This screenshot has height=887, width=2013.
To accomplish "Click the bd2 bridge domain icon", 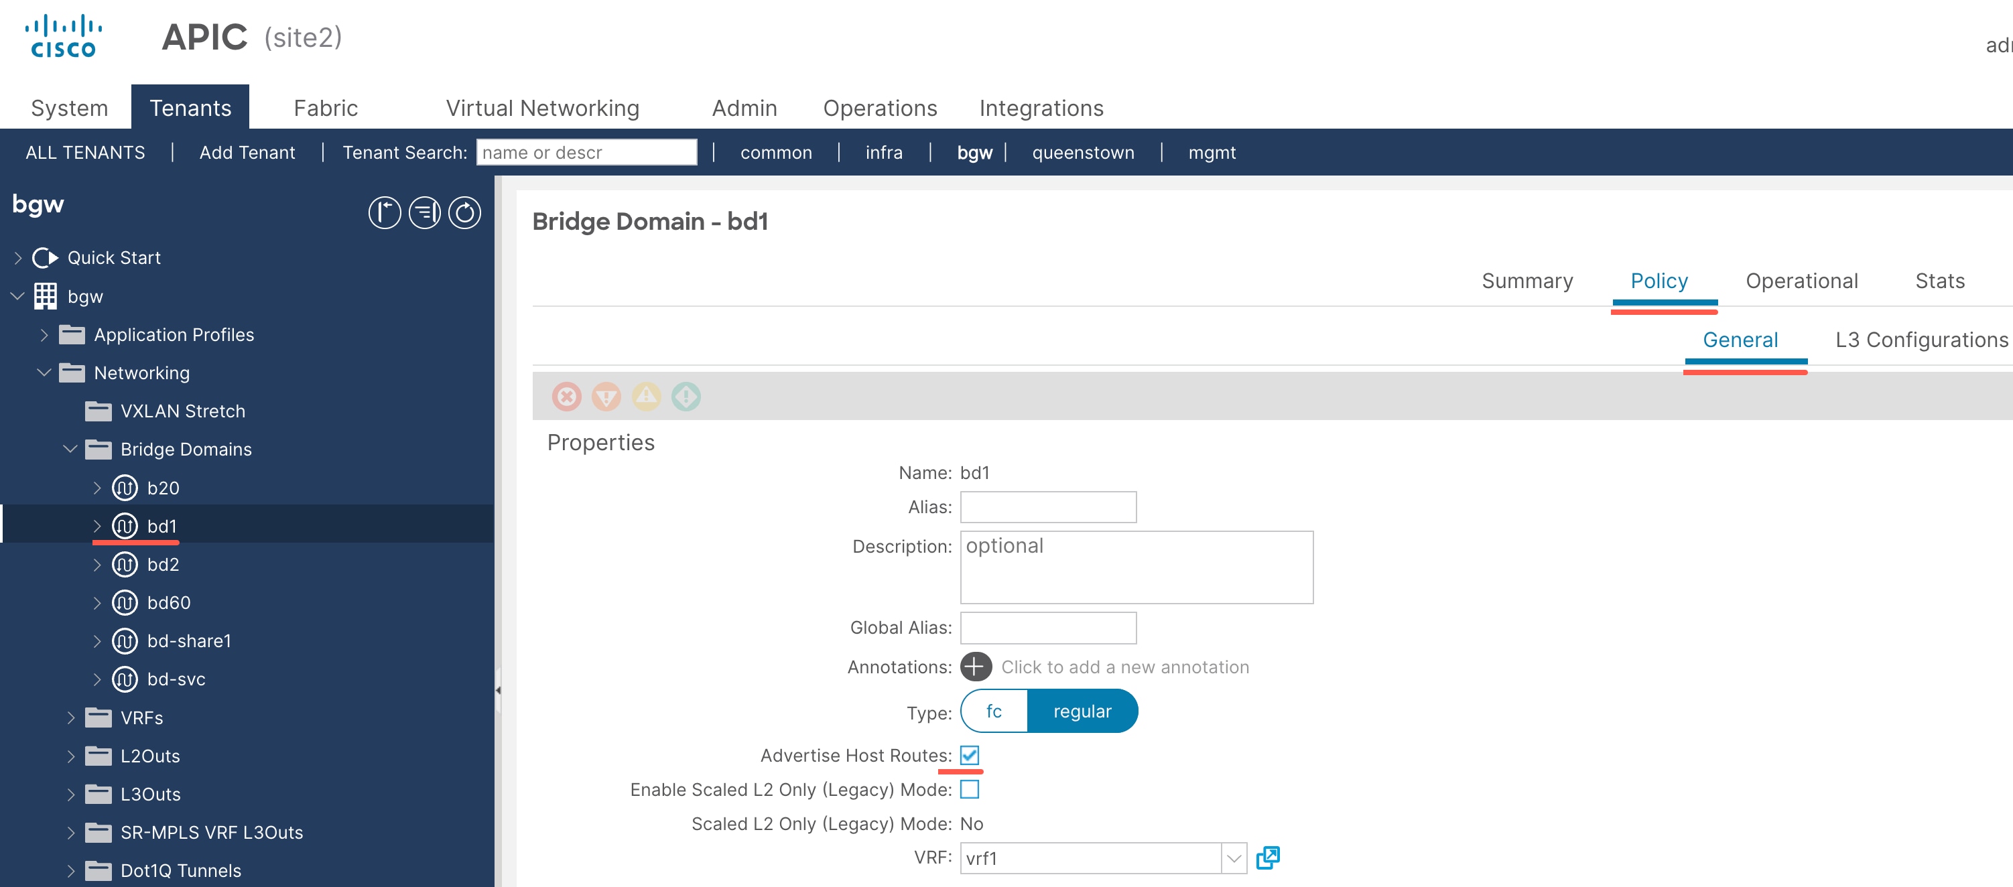I will click(125, 564).
